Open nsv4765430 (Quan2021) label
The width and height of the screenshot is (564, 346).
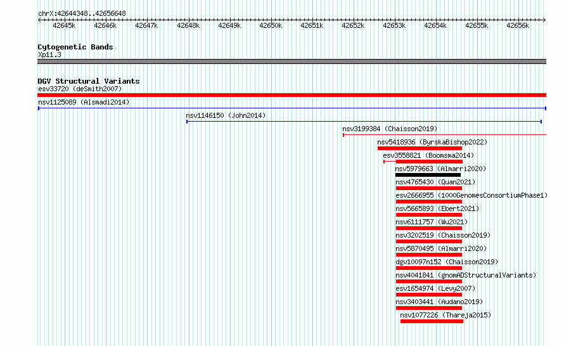tap(435, 182)
